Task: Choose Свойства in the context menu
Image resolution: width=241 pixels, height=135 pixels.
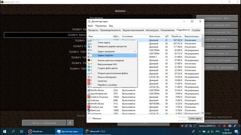Action: (114, 81)
